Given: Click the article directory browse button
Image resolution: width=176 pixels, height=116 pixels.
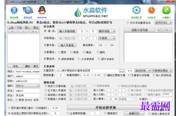Looking at the screenshot, I should click(122, 71).
